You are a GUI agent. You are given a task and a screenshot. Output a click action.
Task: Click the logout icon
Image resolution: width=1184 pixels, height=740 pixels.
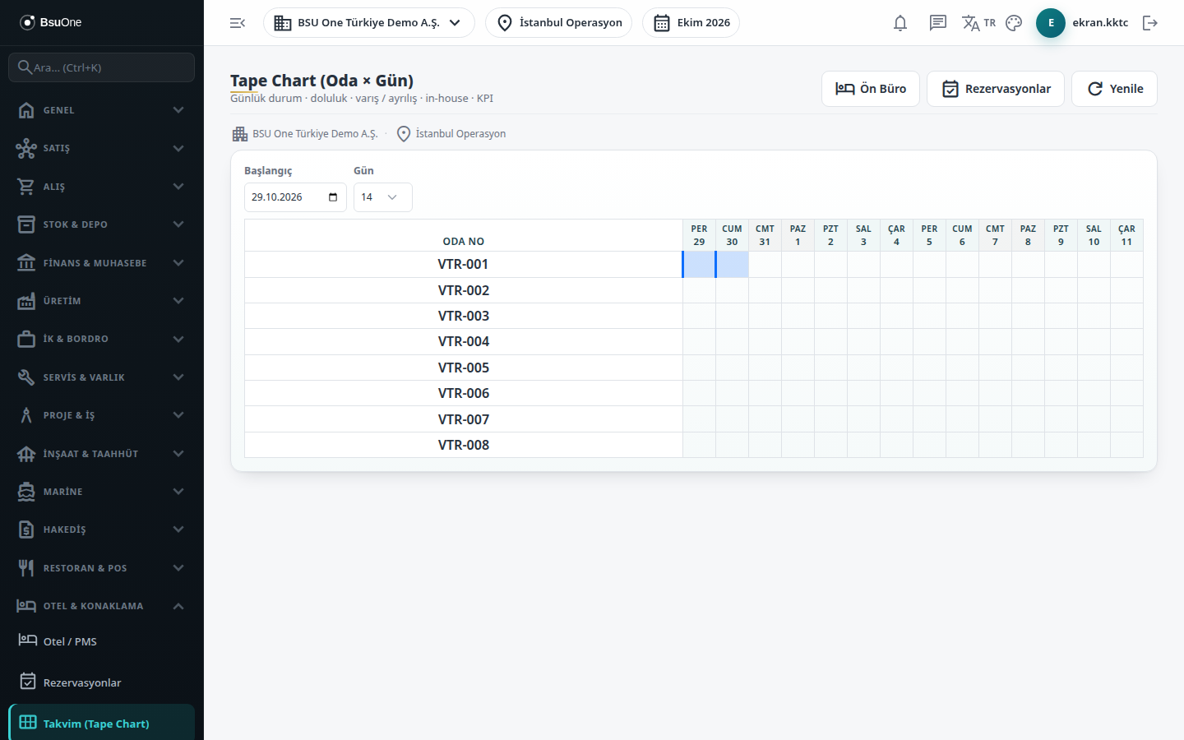tap(1150, 23)
